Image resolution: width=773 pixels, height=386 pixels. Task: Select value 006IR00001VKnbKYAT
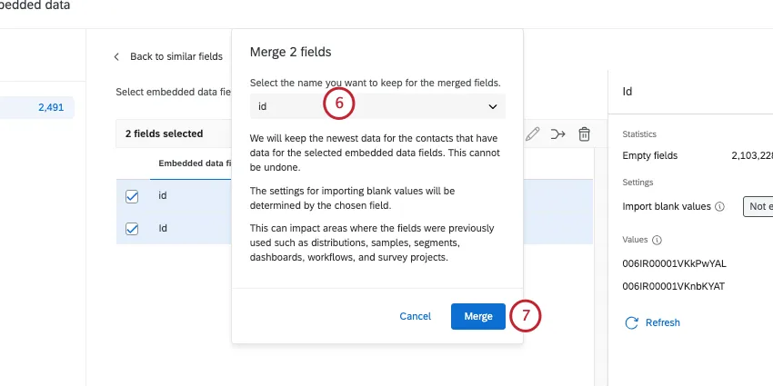coord(674,285)
